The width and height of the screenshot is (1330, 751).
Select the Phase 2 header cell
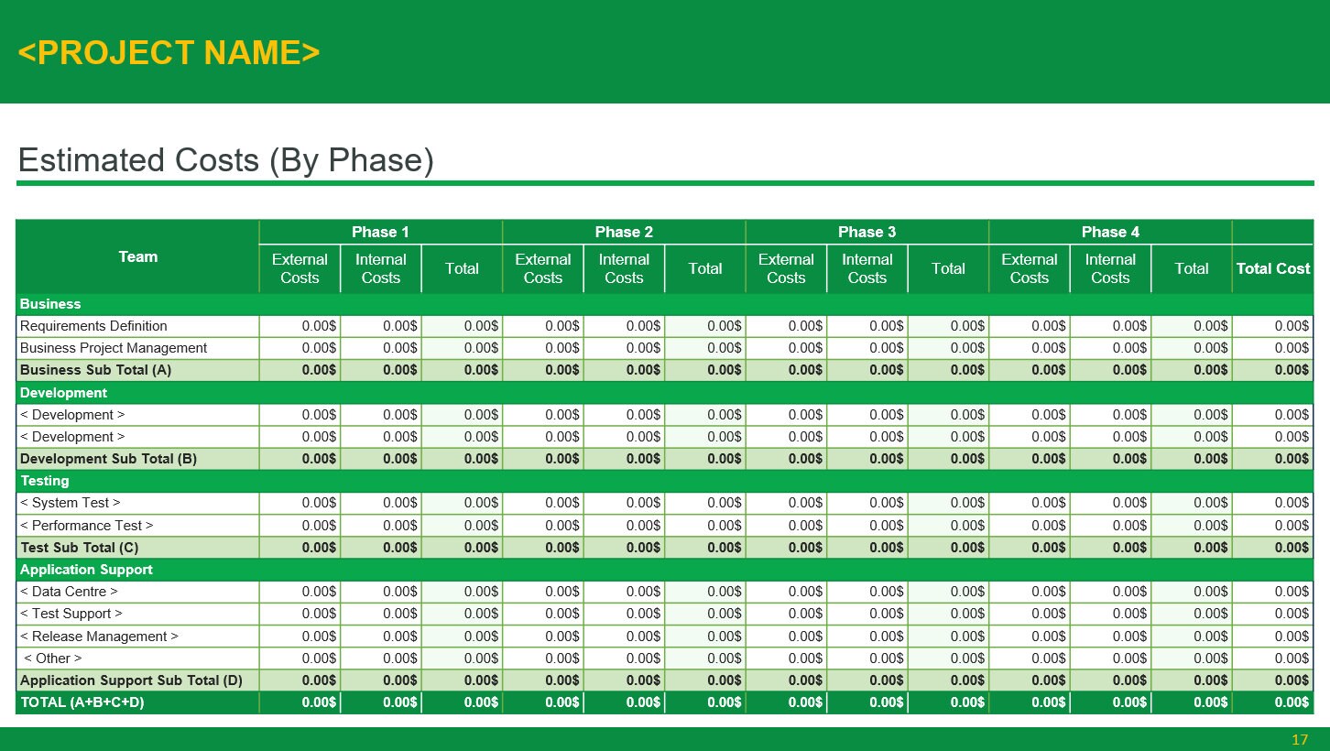(624, 232)
